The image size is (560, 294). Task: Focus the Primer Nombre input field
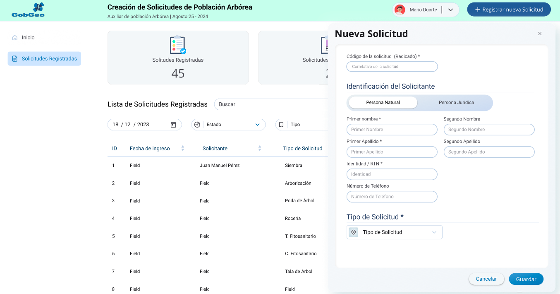[392, 130]
